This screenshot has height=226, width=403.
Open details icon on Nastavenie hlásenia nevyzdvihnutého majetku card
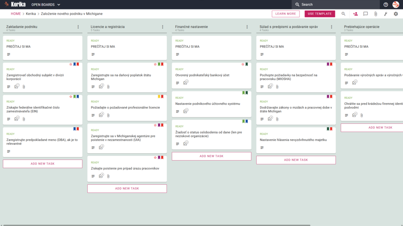click(x=262, y=148)
